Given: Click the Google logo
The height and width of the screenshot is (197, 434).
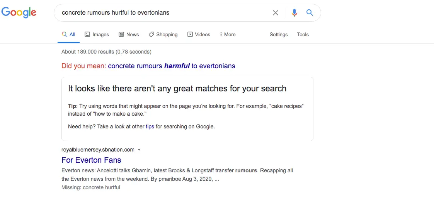Looking at the screenshot, I should 19,12.
